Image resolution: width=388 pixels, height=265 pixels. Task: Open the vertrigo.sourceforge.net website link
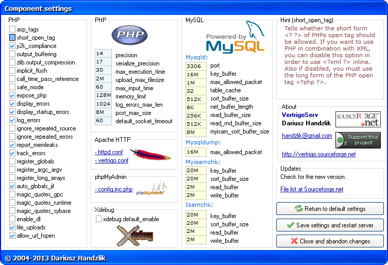coord(319,154)
